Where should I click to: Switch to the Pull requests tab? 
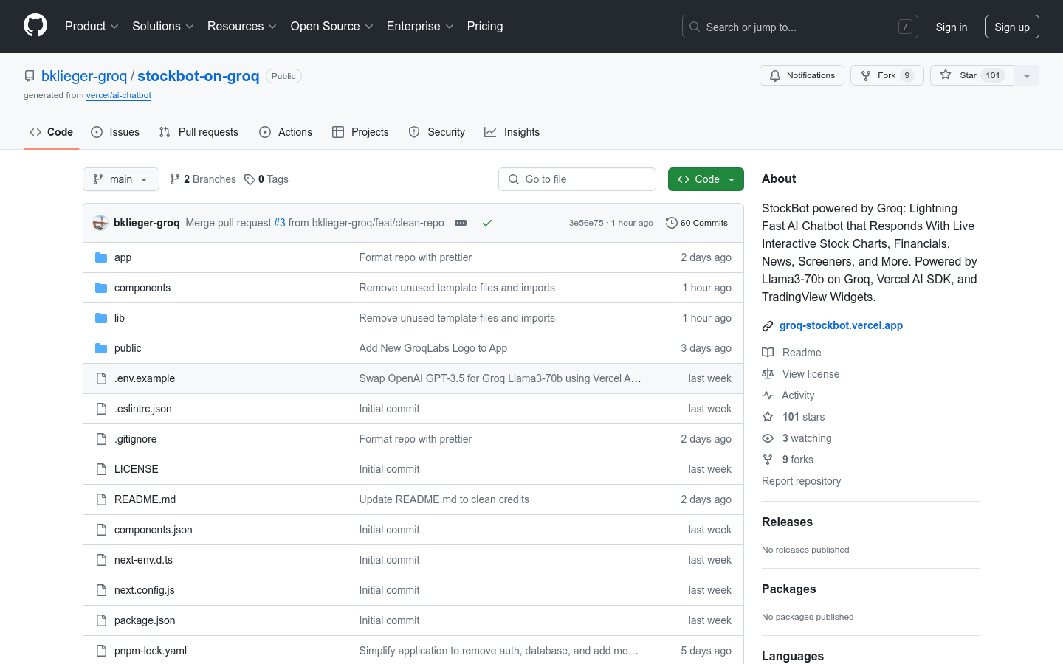pos(199,132)
